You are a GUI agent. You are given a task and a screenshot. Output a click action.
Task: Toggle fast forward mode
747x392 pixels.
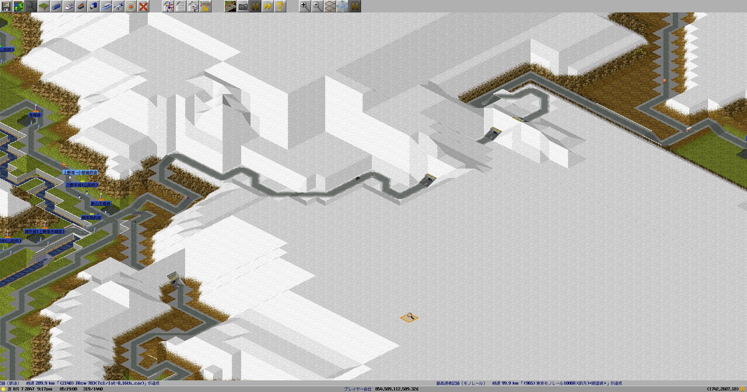pyautogui.click(x=268, y=6)
